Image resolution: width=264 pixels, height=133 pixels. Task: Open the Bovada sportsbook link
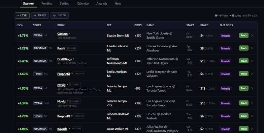click(62, 129)
